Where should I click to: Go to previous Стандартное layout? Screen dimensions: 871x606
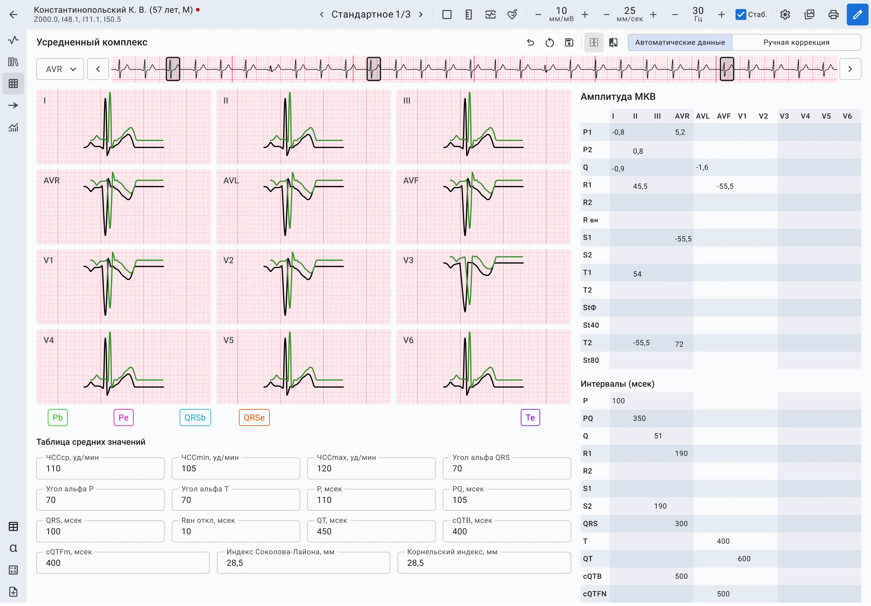(x=322, y=15)
